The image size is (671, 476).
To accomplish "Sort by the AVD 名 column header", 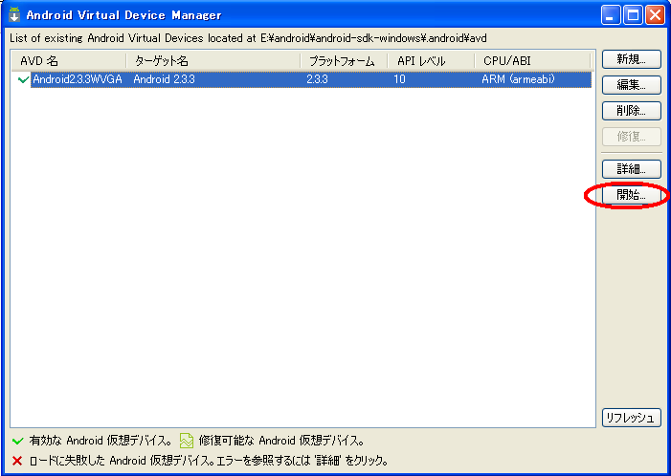I will tap(69, 61).
